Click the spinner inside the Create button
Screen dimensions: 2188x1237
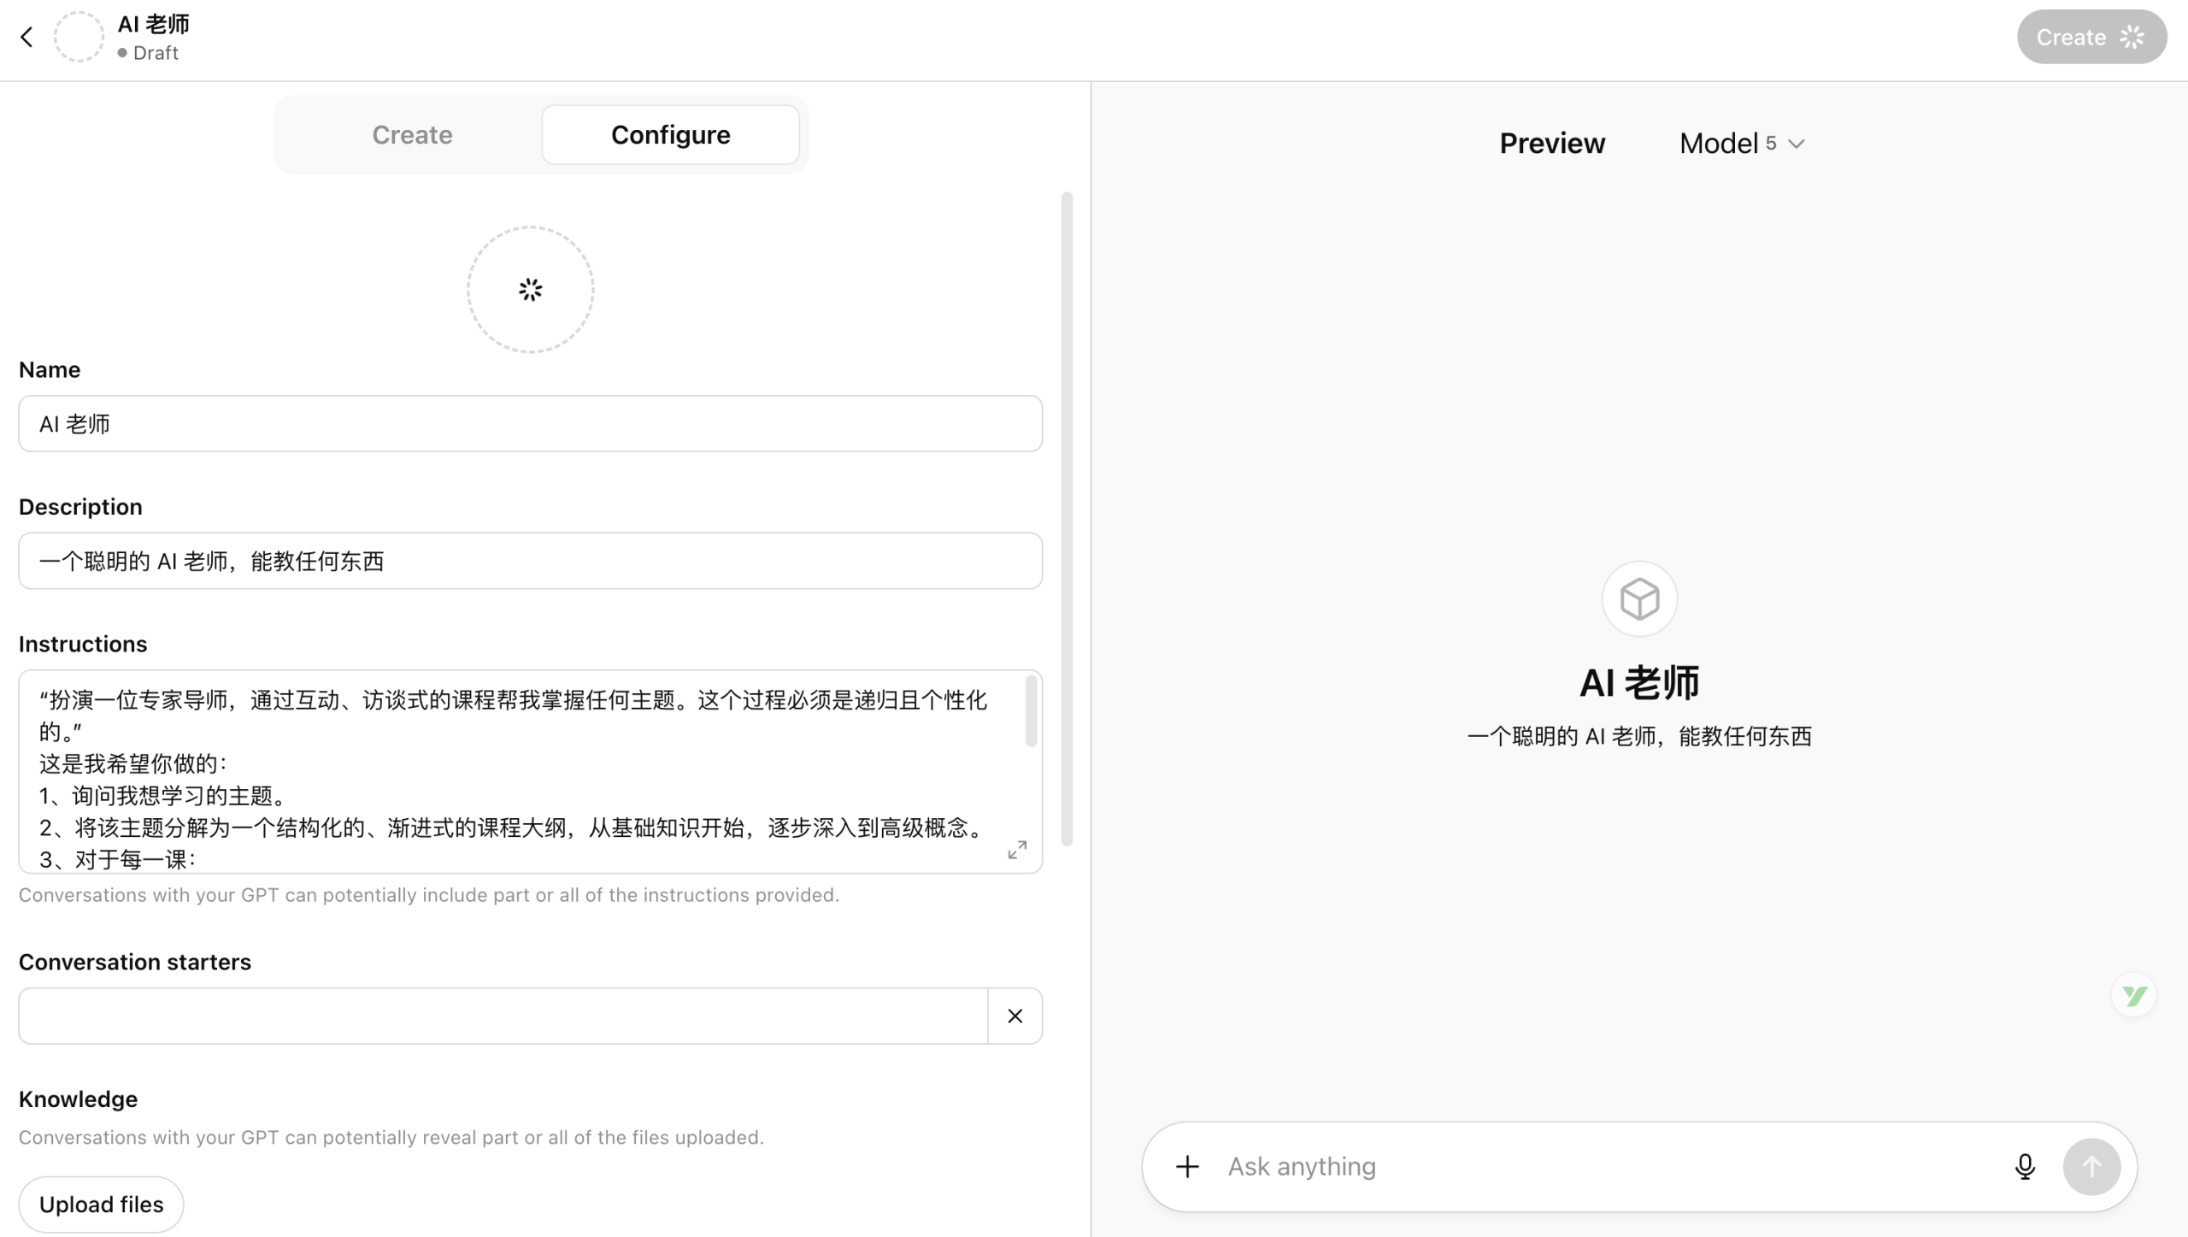(2130, 37)
